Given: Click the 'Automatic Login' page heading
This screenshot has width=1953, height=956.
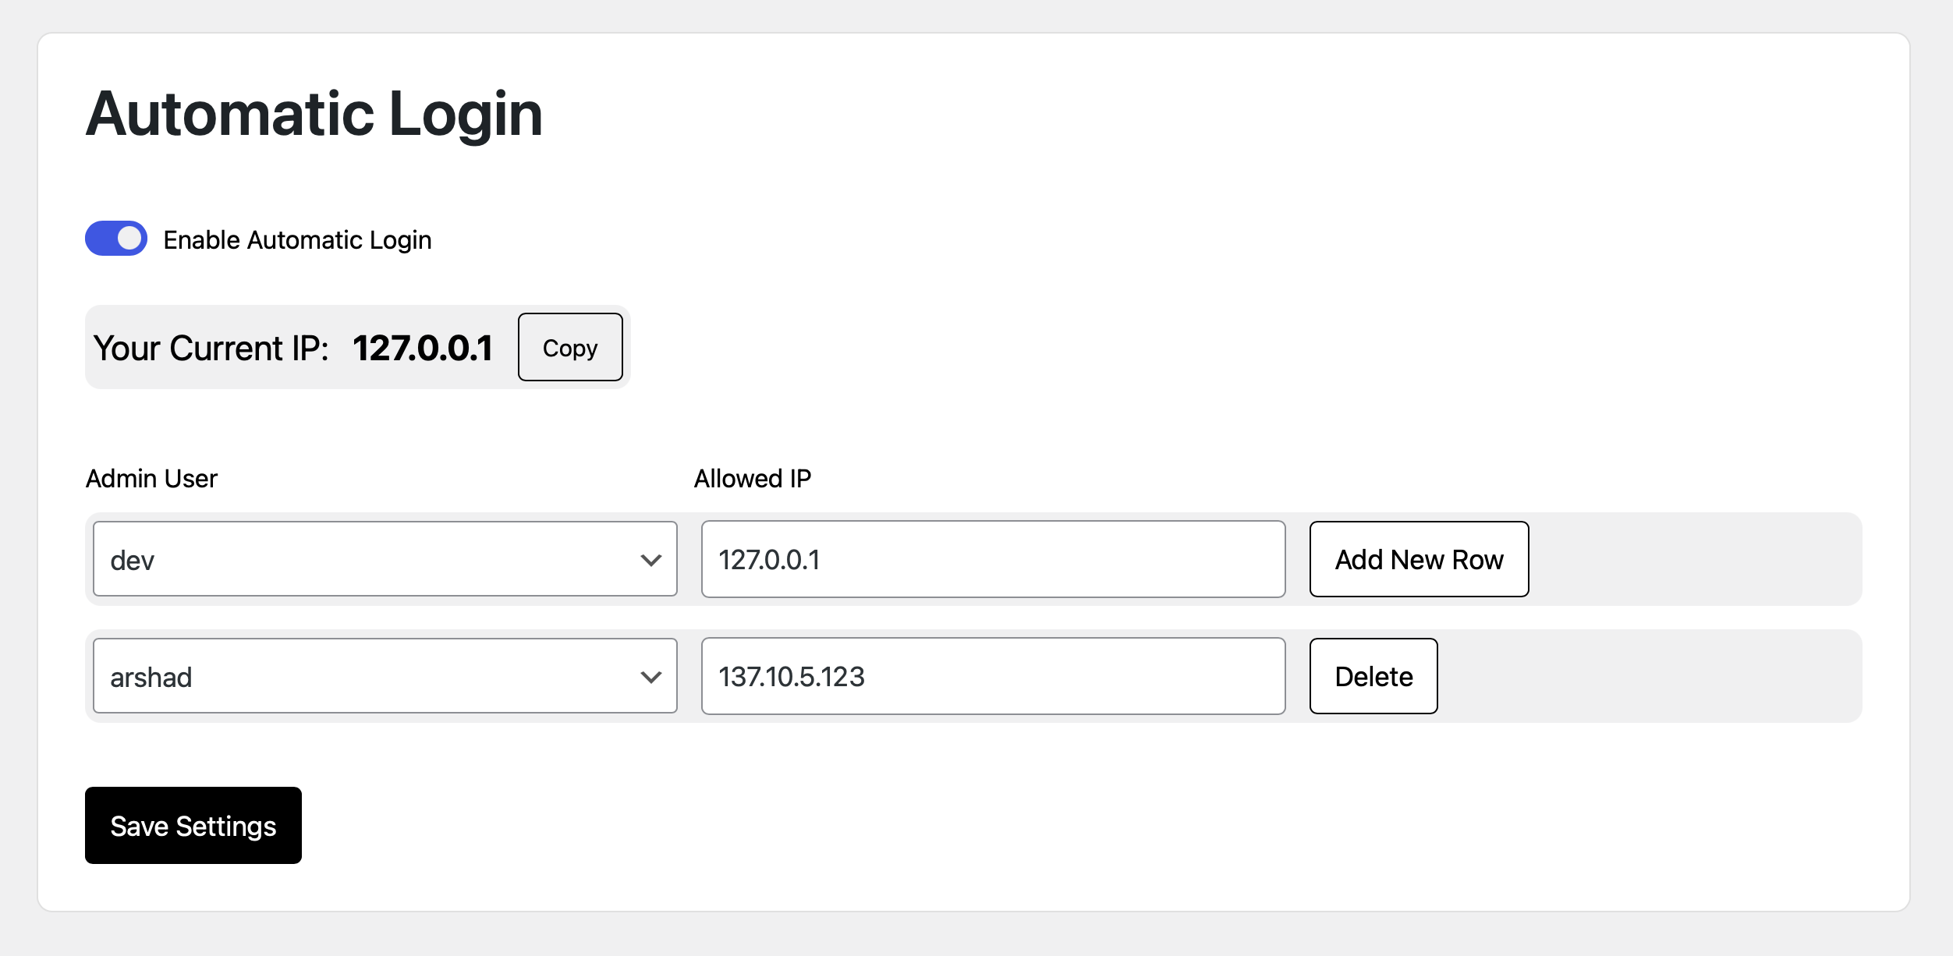Looking at the screenshot, I should click(x=314, y=114).
